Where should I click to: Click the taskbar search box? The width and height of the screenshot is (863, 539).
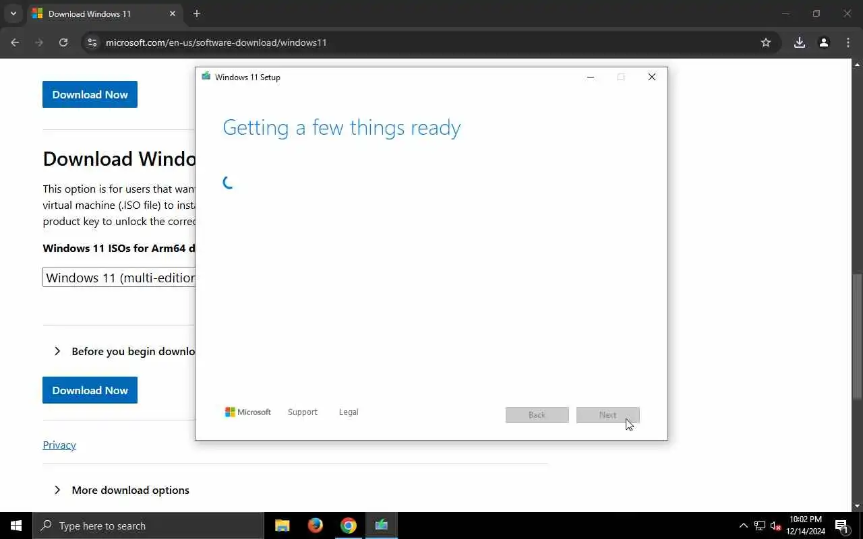tap(148, 526)
